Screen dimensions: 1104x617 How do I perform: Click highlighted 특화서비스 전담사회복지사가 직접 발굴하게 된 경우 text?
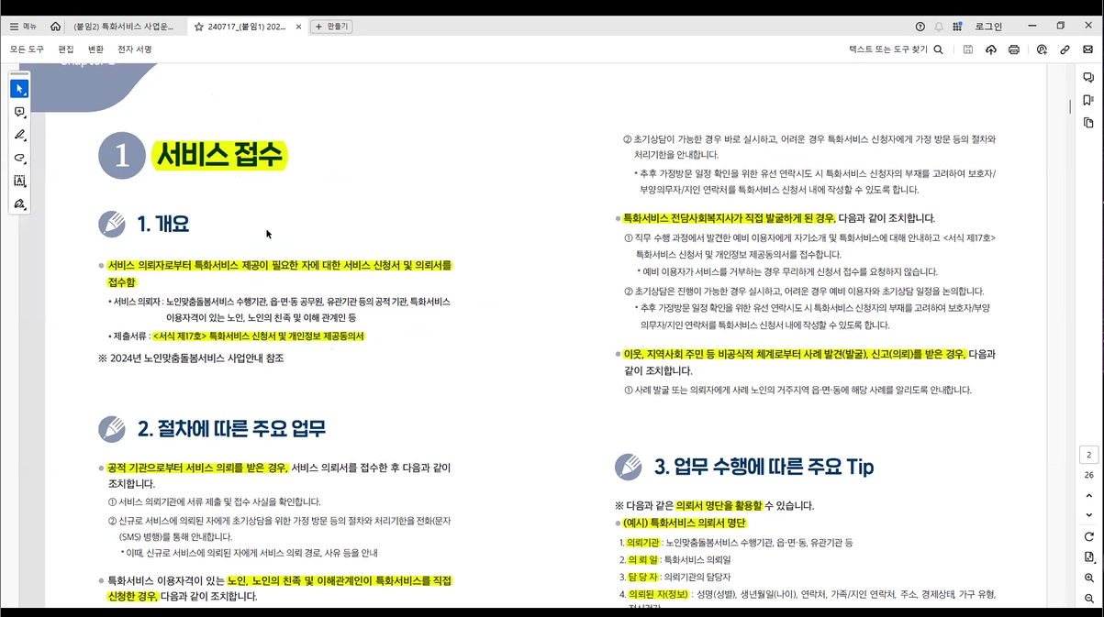click(729, 218)
